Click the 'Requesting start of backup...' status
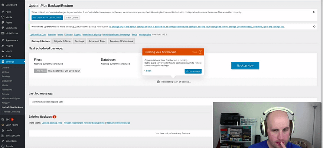Viewport: 323px width, 148px height. click(176, 82)
